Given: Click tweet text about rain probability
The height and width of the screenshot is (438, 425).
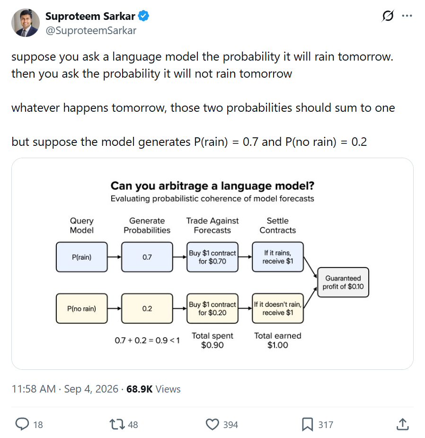Looking at the screenshot, I should point(203,99).
